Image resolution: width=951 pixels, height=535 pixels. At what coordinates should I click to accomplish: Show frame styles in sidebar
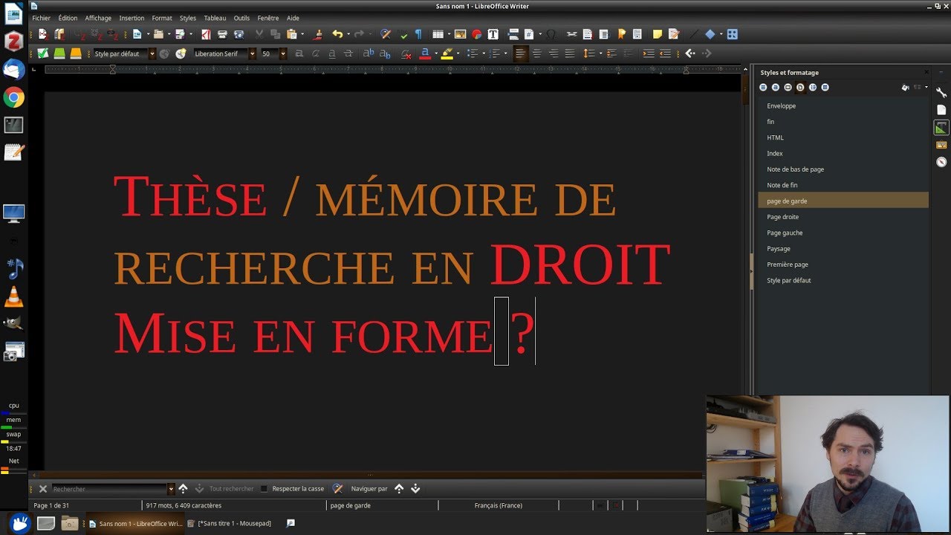coord(788,87)
